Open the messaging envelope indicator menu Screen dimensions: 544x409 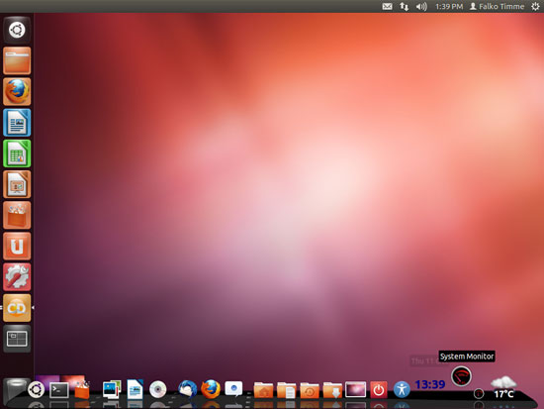(387, 6)
